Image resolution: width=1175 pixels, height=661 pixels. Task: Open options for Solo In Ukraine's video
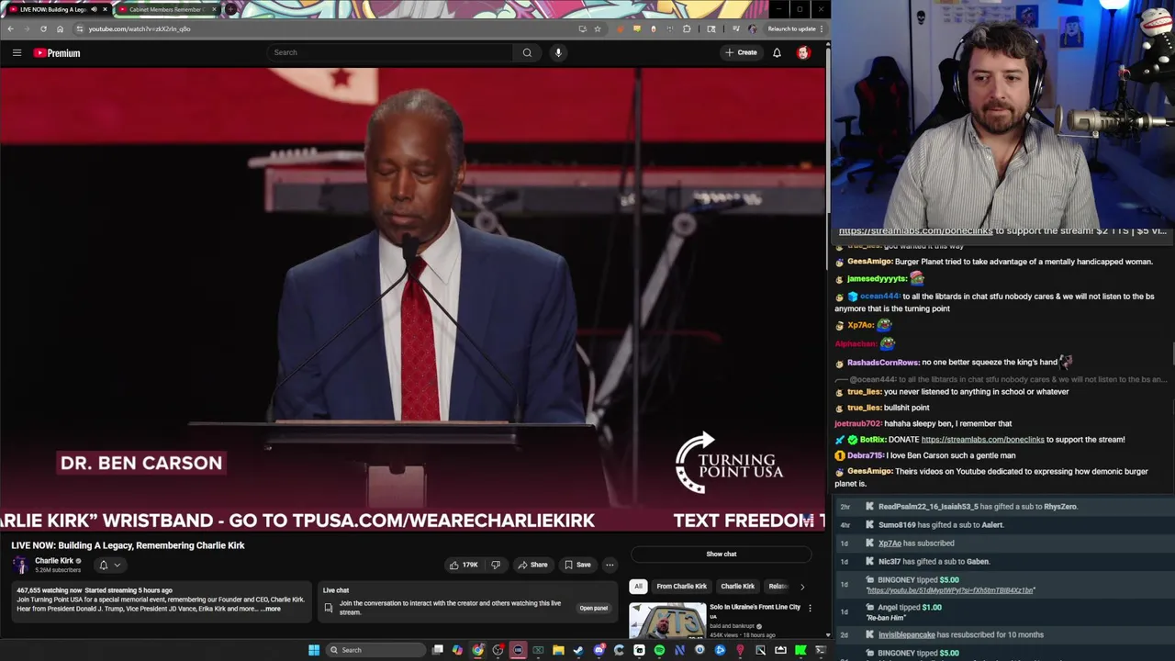(810, 608)
